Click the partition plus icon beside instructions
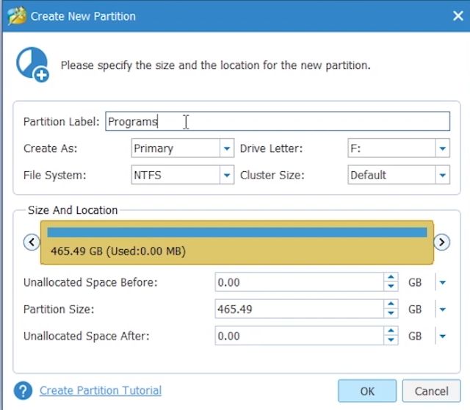 click(32, 65)
